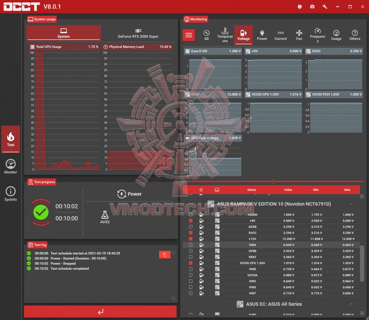The width and height of the screenshot is (369, 320).
Task: Click battery icon in VIN2 row
Action: tap(202, 281)
